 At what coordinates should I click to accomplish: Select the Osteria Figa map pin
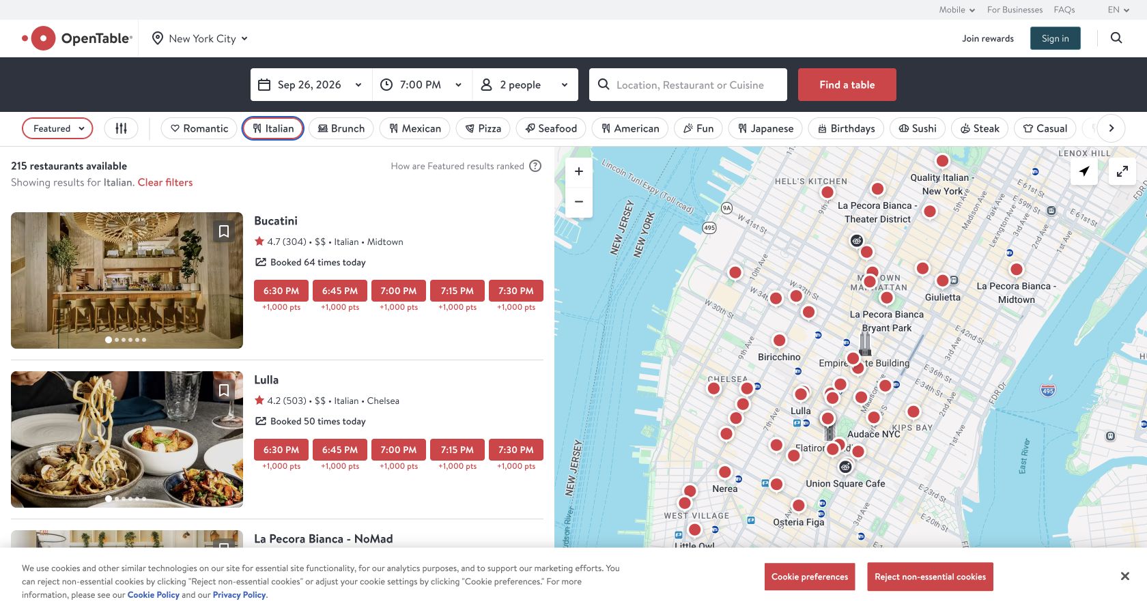[x=799, y=506]
